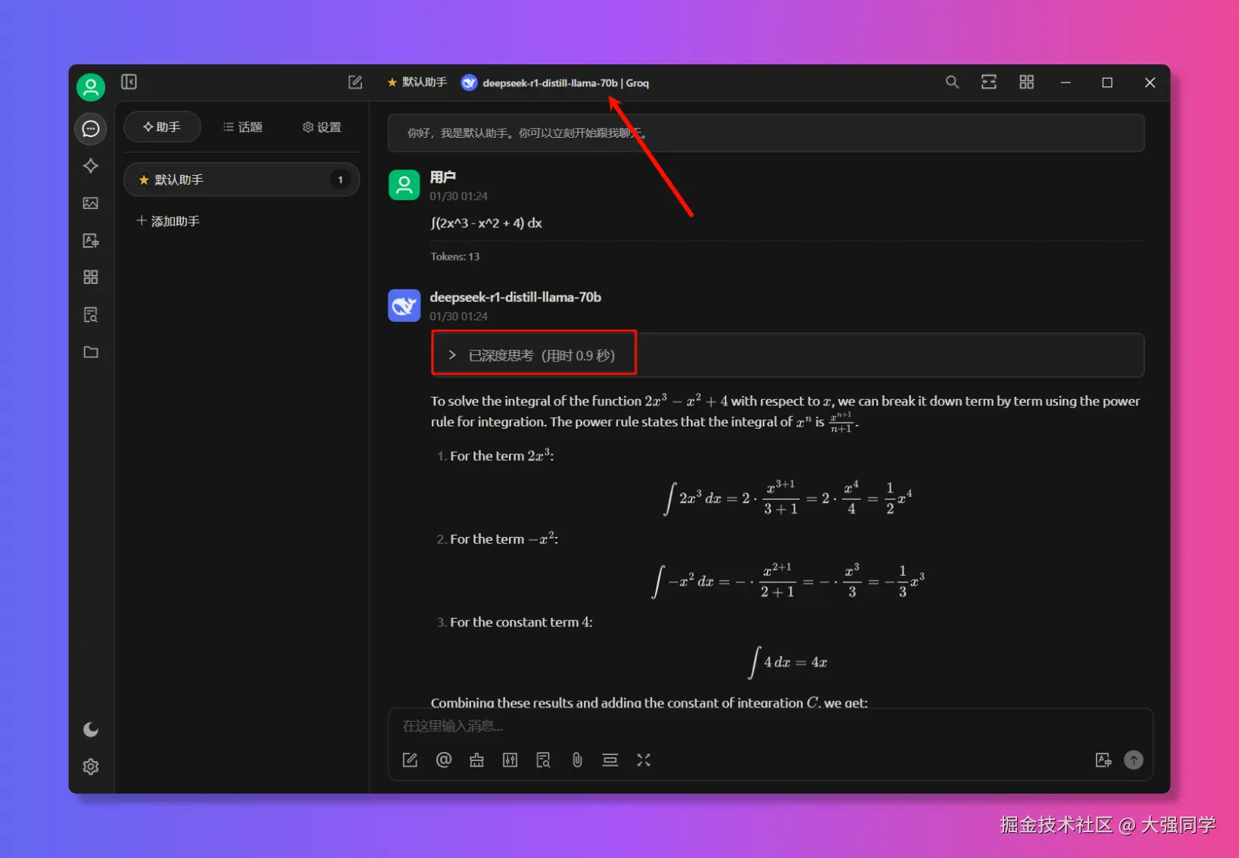Open model selector deepseek-r1-distill-llama-70b | Groq
The height and width of the screenshot is (858, 1239).
pos(555,83)
